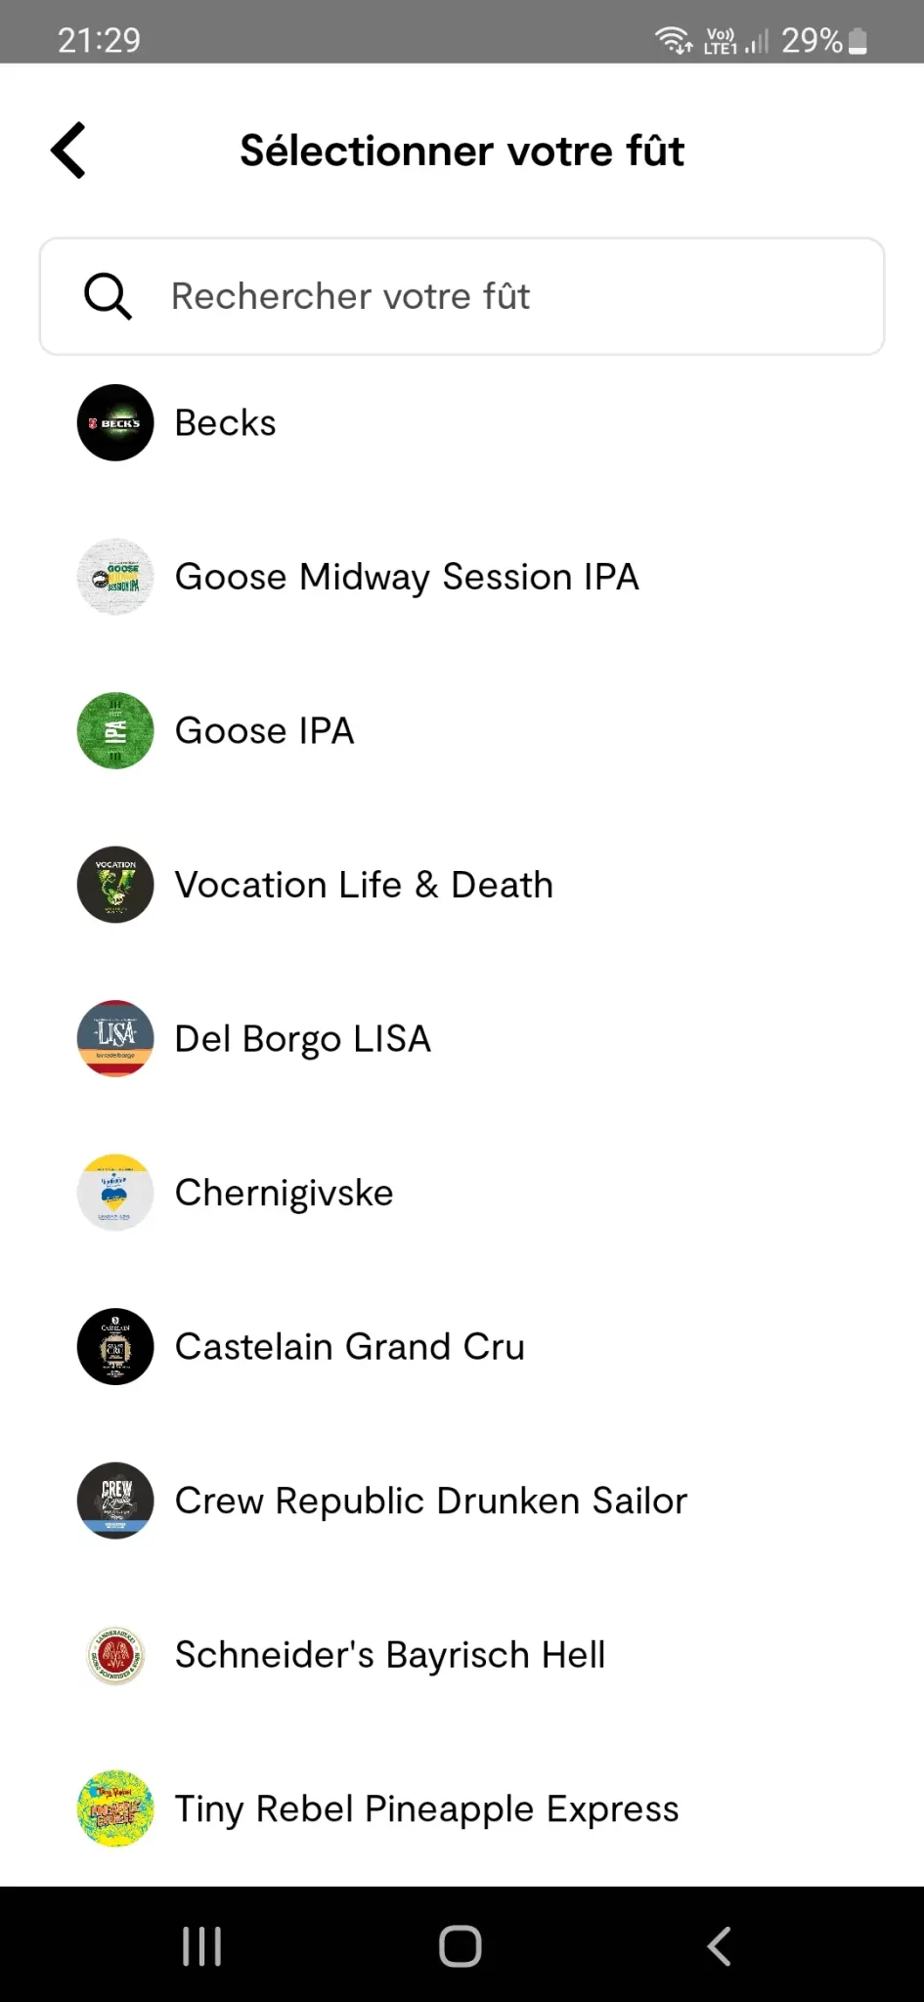Image resolution: width=924 pixels, height=2002 pixels.
Task: Tap the Chernigivske keg logo
Action: [x=115, y=1193]
